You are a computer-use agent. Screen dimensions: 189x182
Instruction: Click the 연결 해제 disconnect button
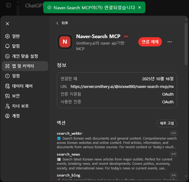point(150,42)
